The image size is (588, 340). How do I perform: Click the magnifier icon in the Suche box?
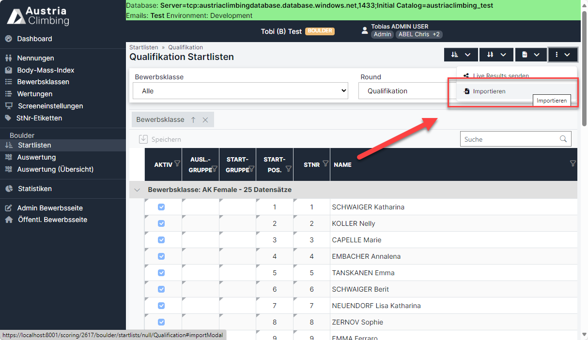[x=563, y=139]
